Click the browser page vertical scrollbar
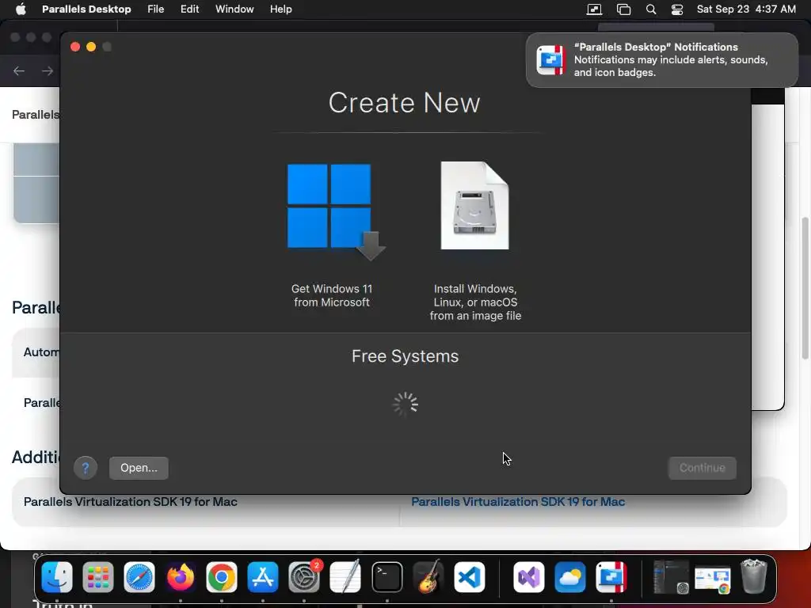Image resolution: width=811 pixels, height=608 pixels. (805, 288)
